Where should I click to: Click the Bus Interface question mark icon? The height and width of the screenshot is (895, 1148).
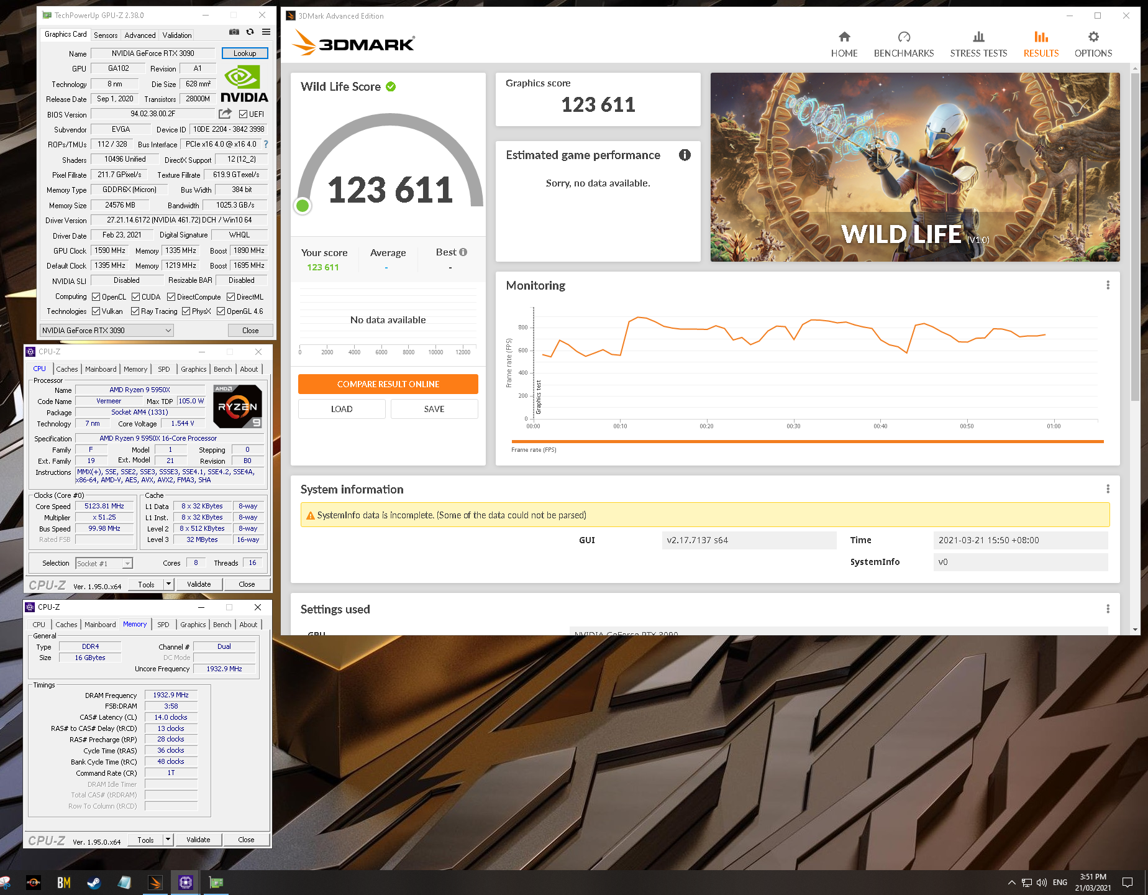266,144
